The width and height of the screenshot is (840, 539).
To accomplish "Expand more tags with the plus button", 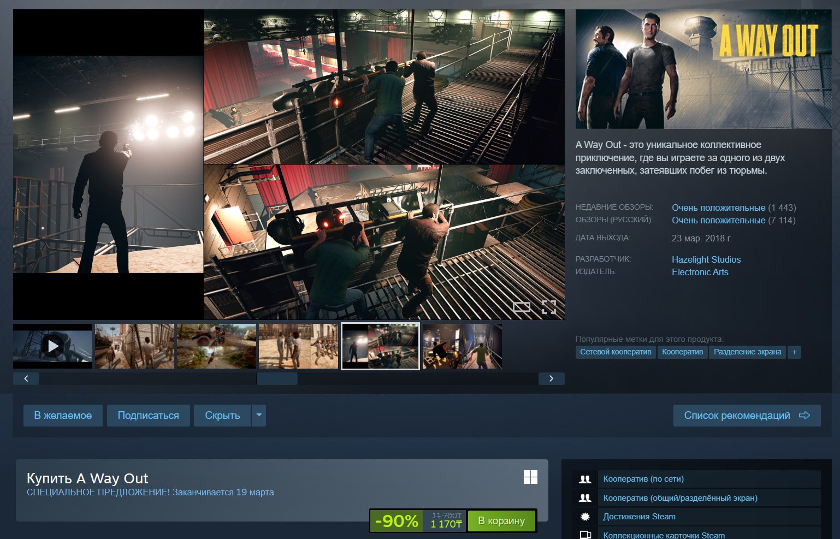I will point(794,352).
